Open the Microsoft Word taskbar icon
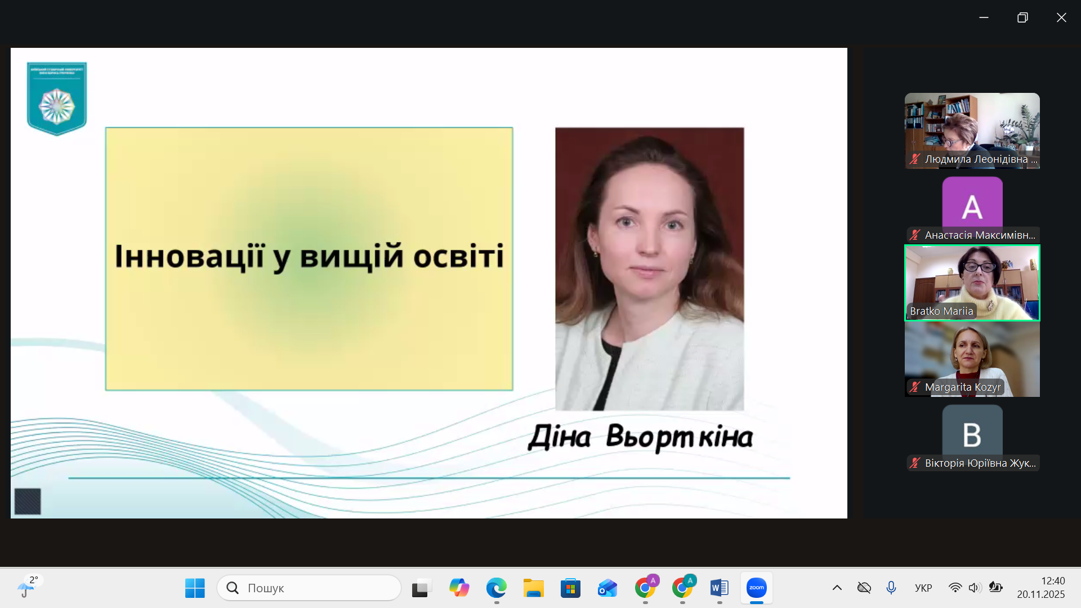Image resolution: width=1081 pixels, height=608 pixels. (x=719, y=588)
